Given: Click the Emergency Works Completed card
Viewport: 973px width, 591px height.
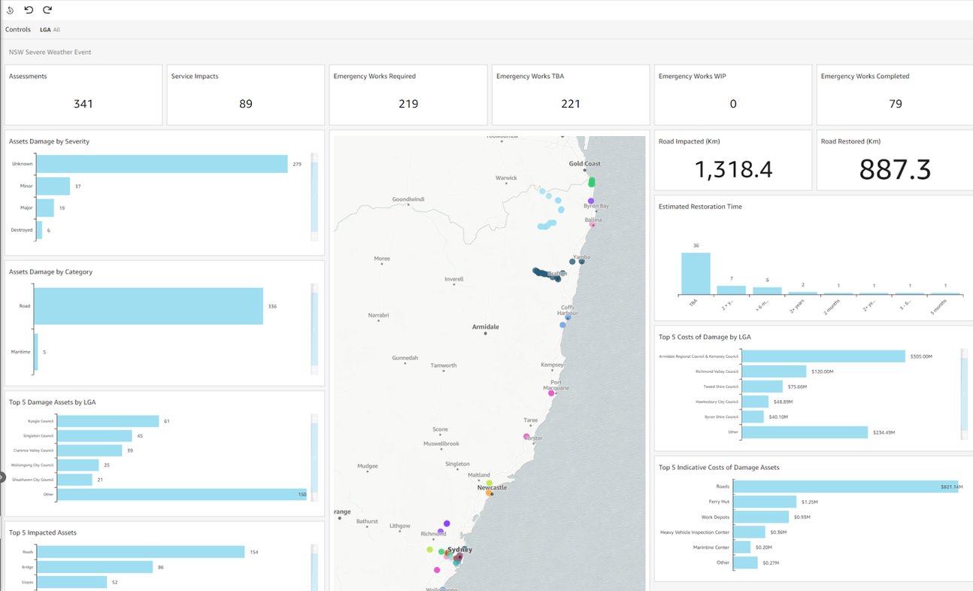Looking at the screenshot, I should tap(894, 95).
